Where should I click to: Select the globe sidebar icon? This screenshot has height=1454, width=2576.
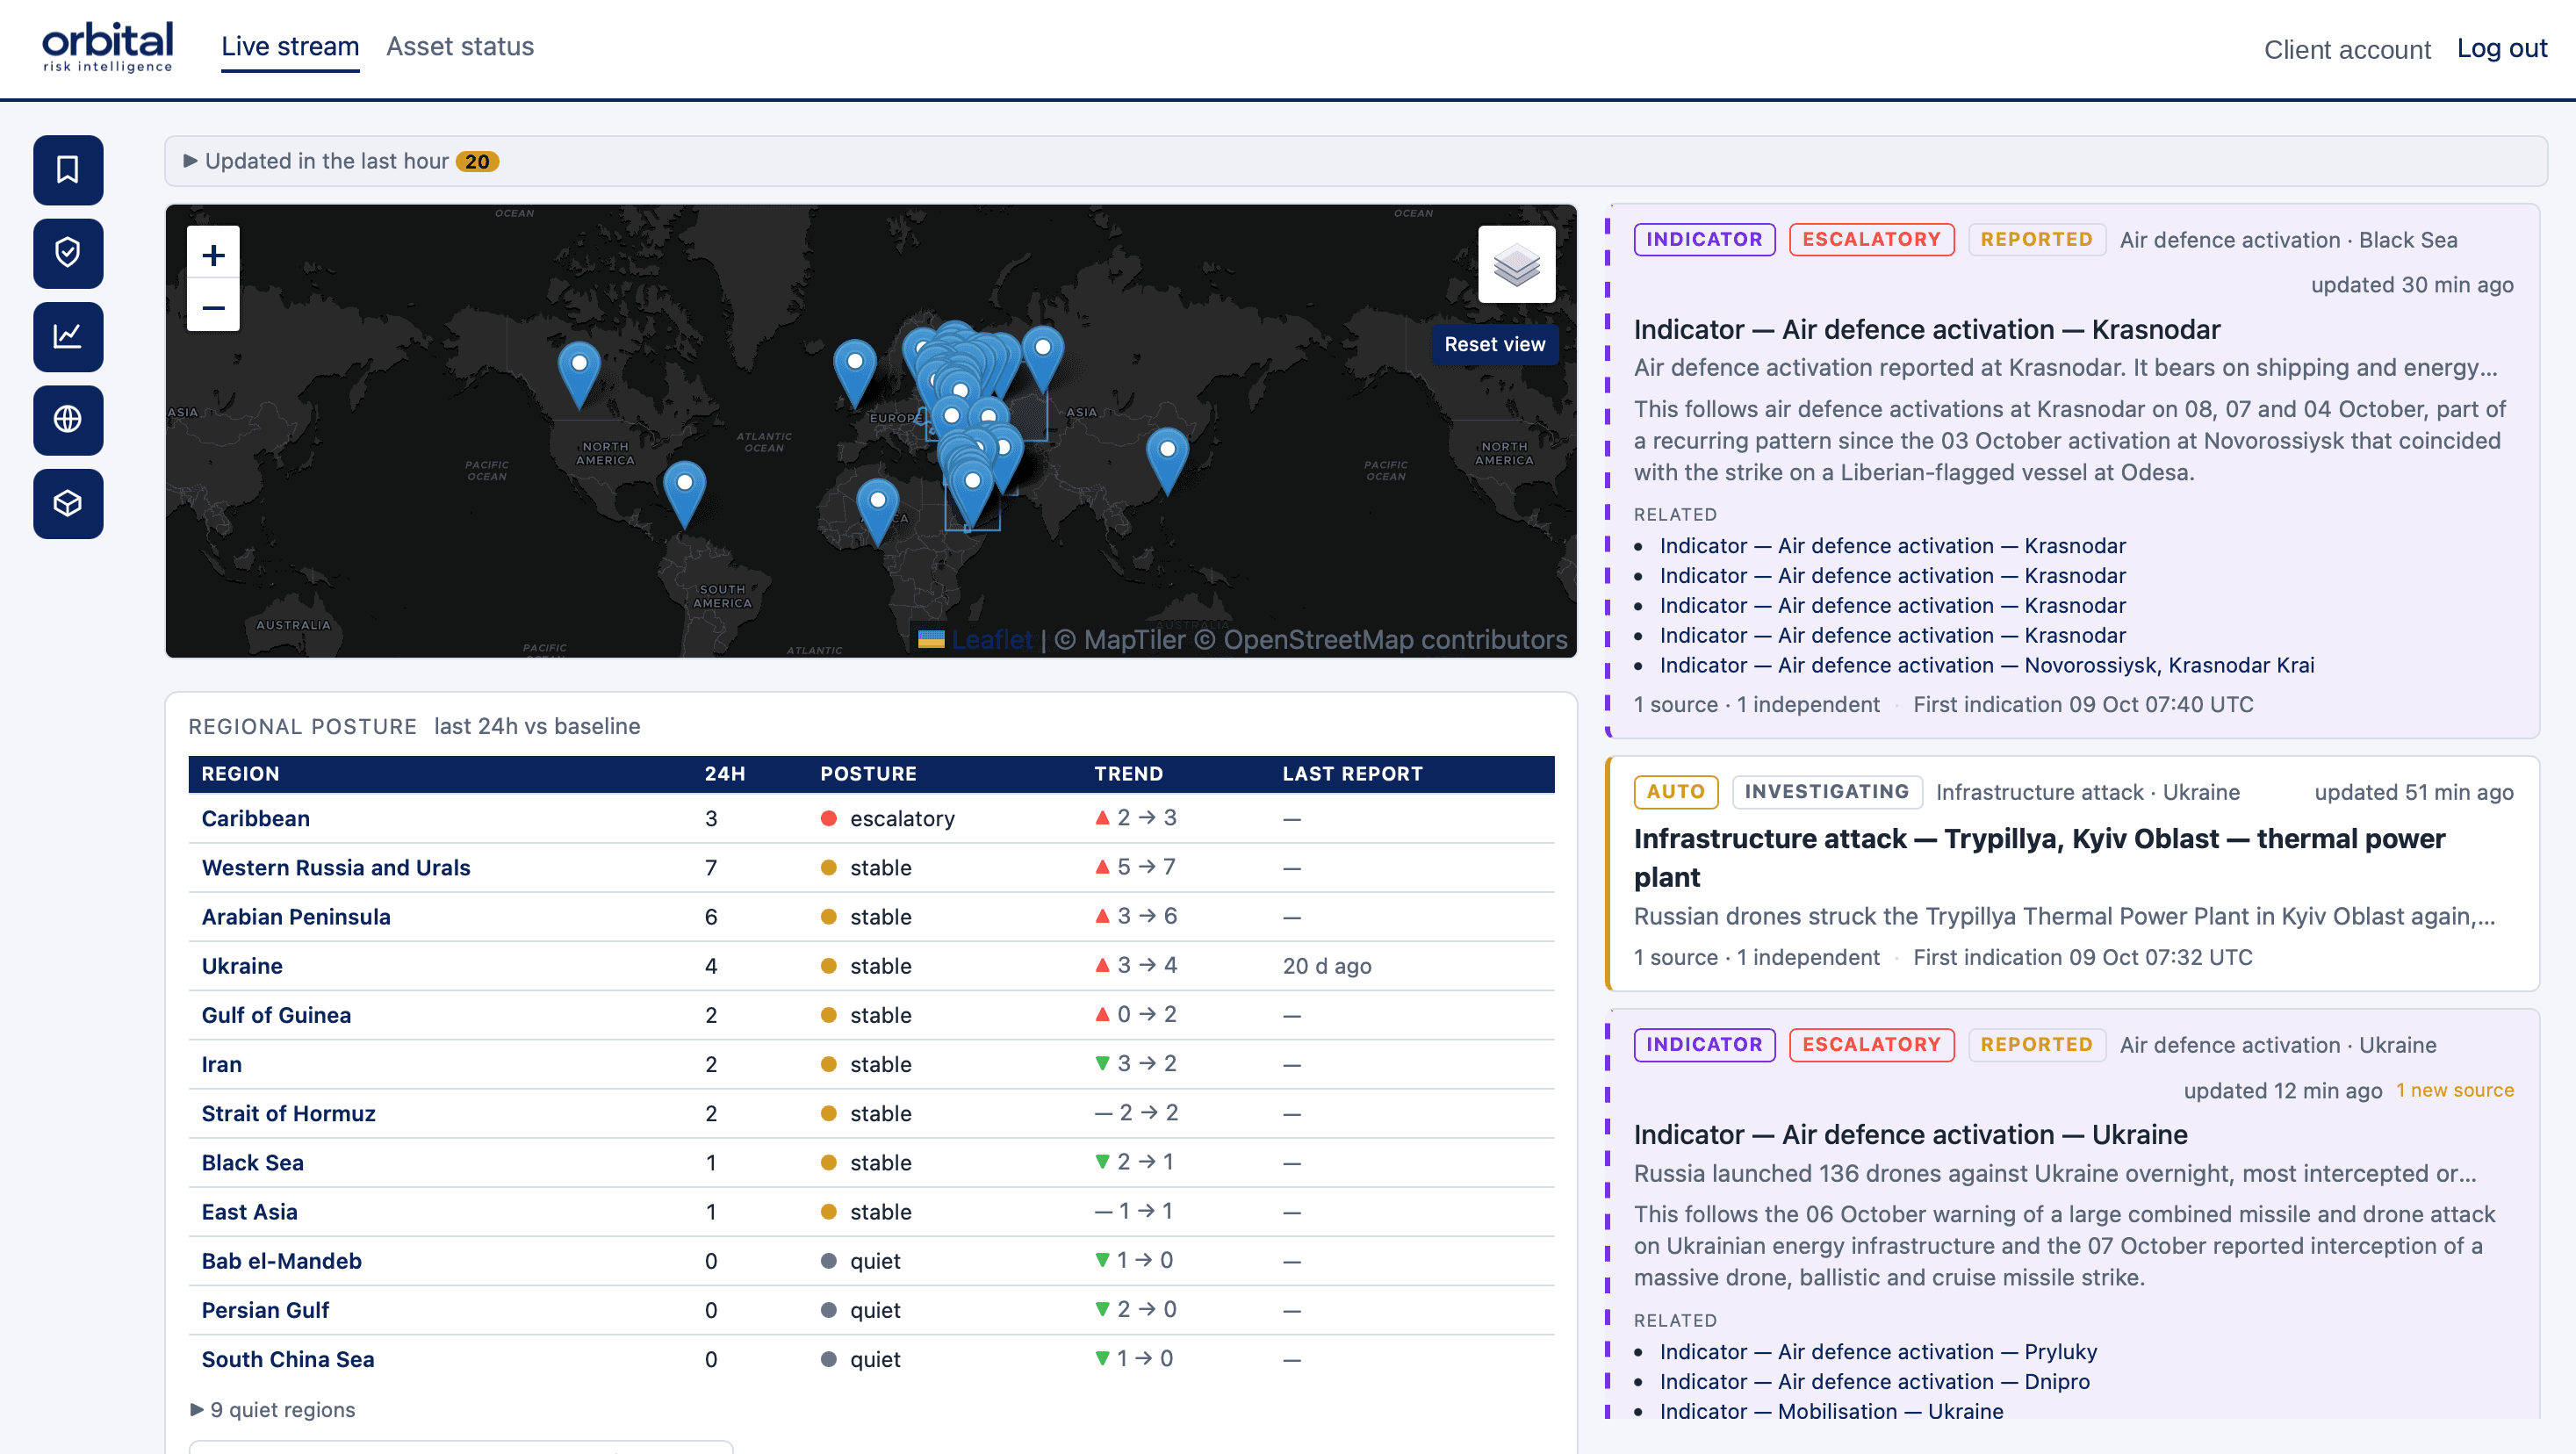(68, 419)
